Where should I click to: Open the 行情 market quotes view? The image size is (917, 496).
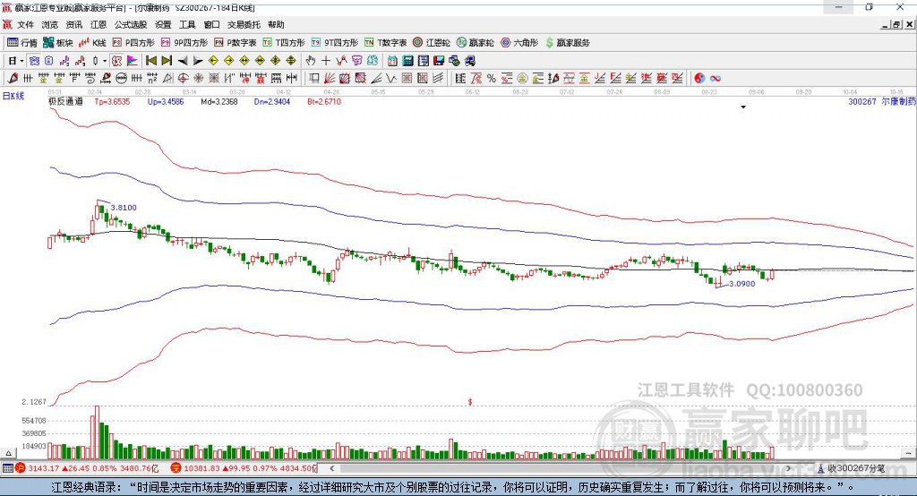click(x=22, y=43)
